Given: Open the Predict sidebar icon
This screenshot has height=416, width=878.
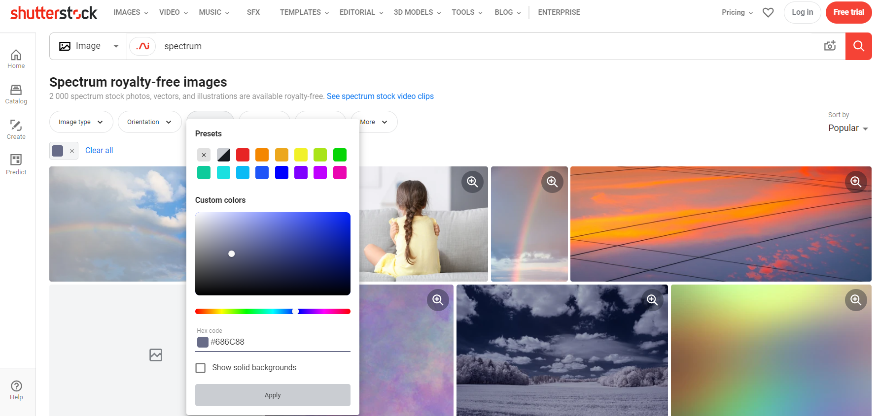Looking at the screenshot, I should pyautogui.click(x=16, y=165).
